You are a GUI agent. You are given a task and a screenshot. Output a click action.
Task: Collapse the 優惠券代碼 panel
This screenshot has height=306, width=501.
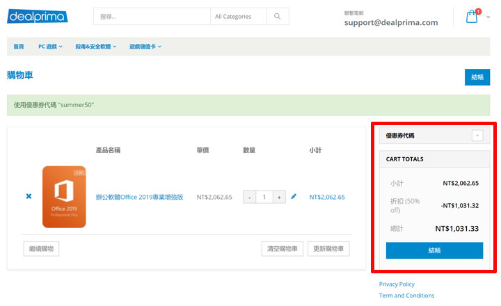click(x=477, y=136)
